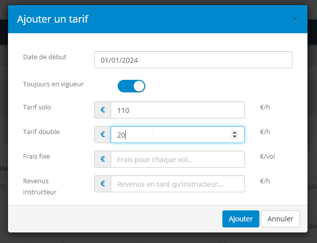Click the euro icon beside Revenus instructeur
Image resolution: width=317 pixels, height=243 pixels.
point(103,184)
